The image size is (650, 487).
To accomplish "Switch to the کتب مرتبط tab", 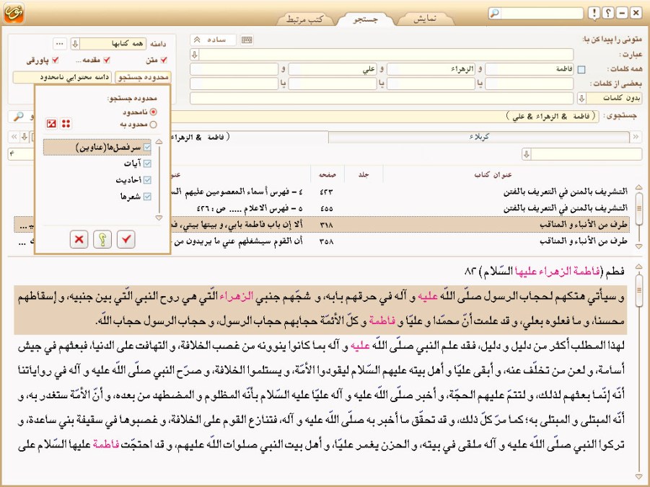I will [x=304, y=19].
